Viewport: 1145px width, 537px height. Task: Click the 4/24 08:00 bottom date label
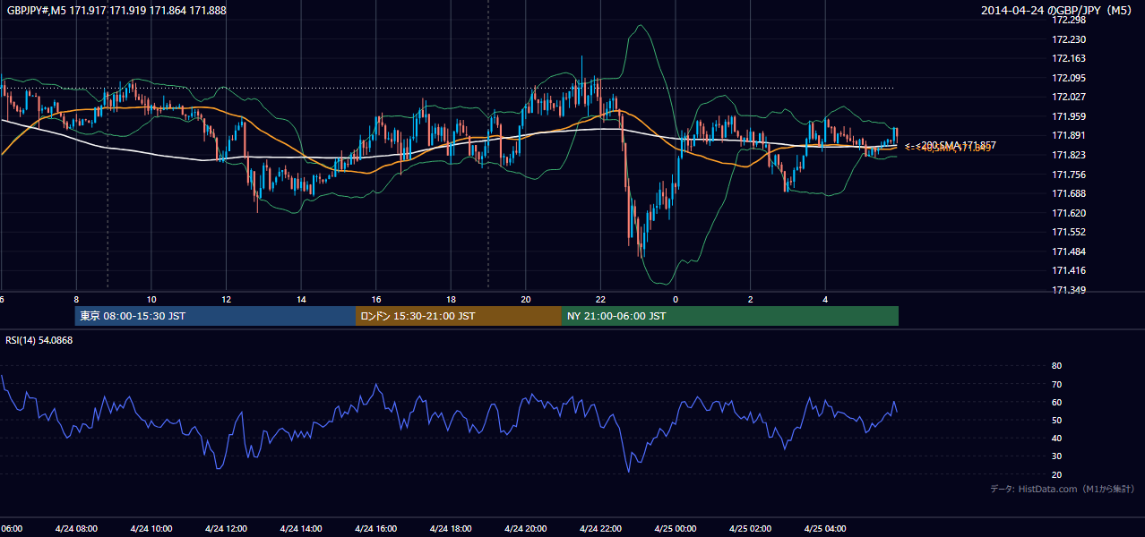(x=75, y=529)
